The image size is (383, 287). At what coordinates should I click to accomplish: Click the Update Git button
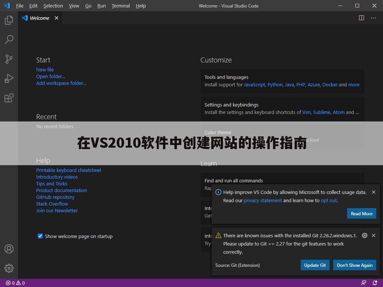click(315, 265)
